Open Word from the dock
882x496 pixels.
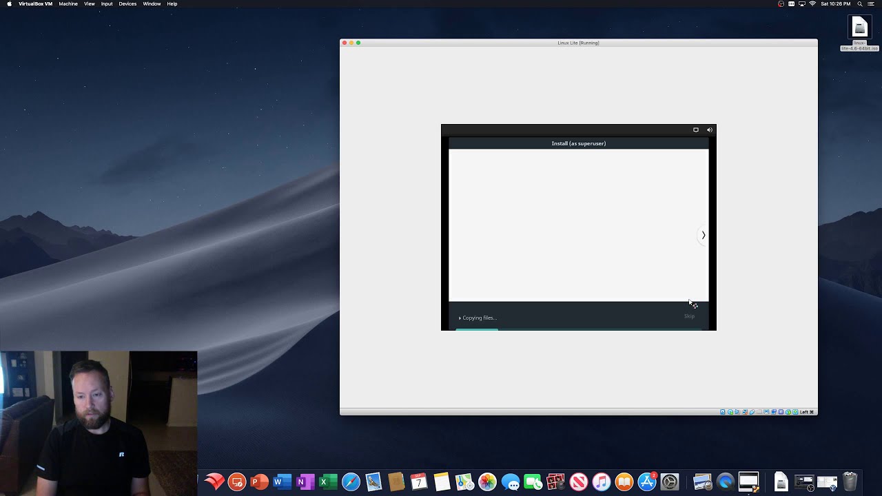[282, 482]
